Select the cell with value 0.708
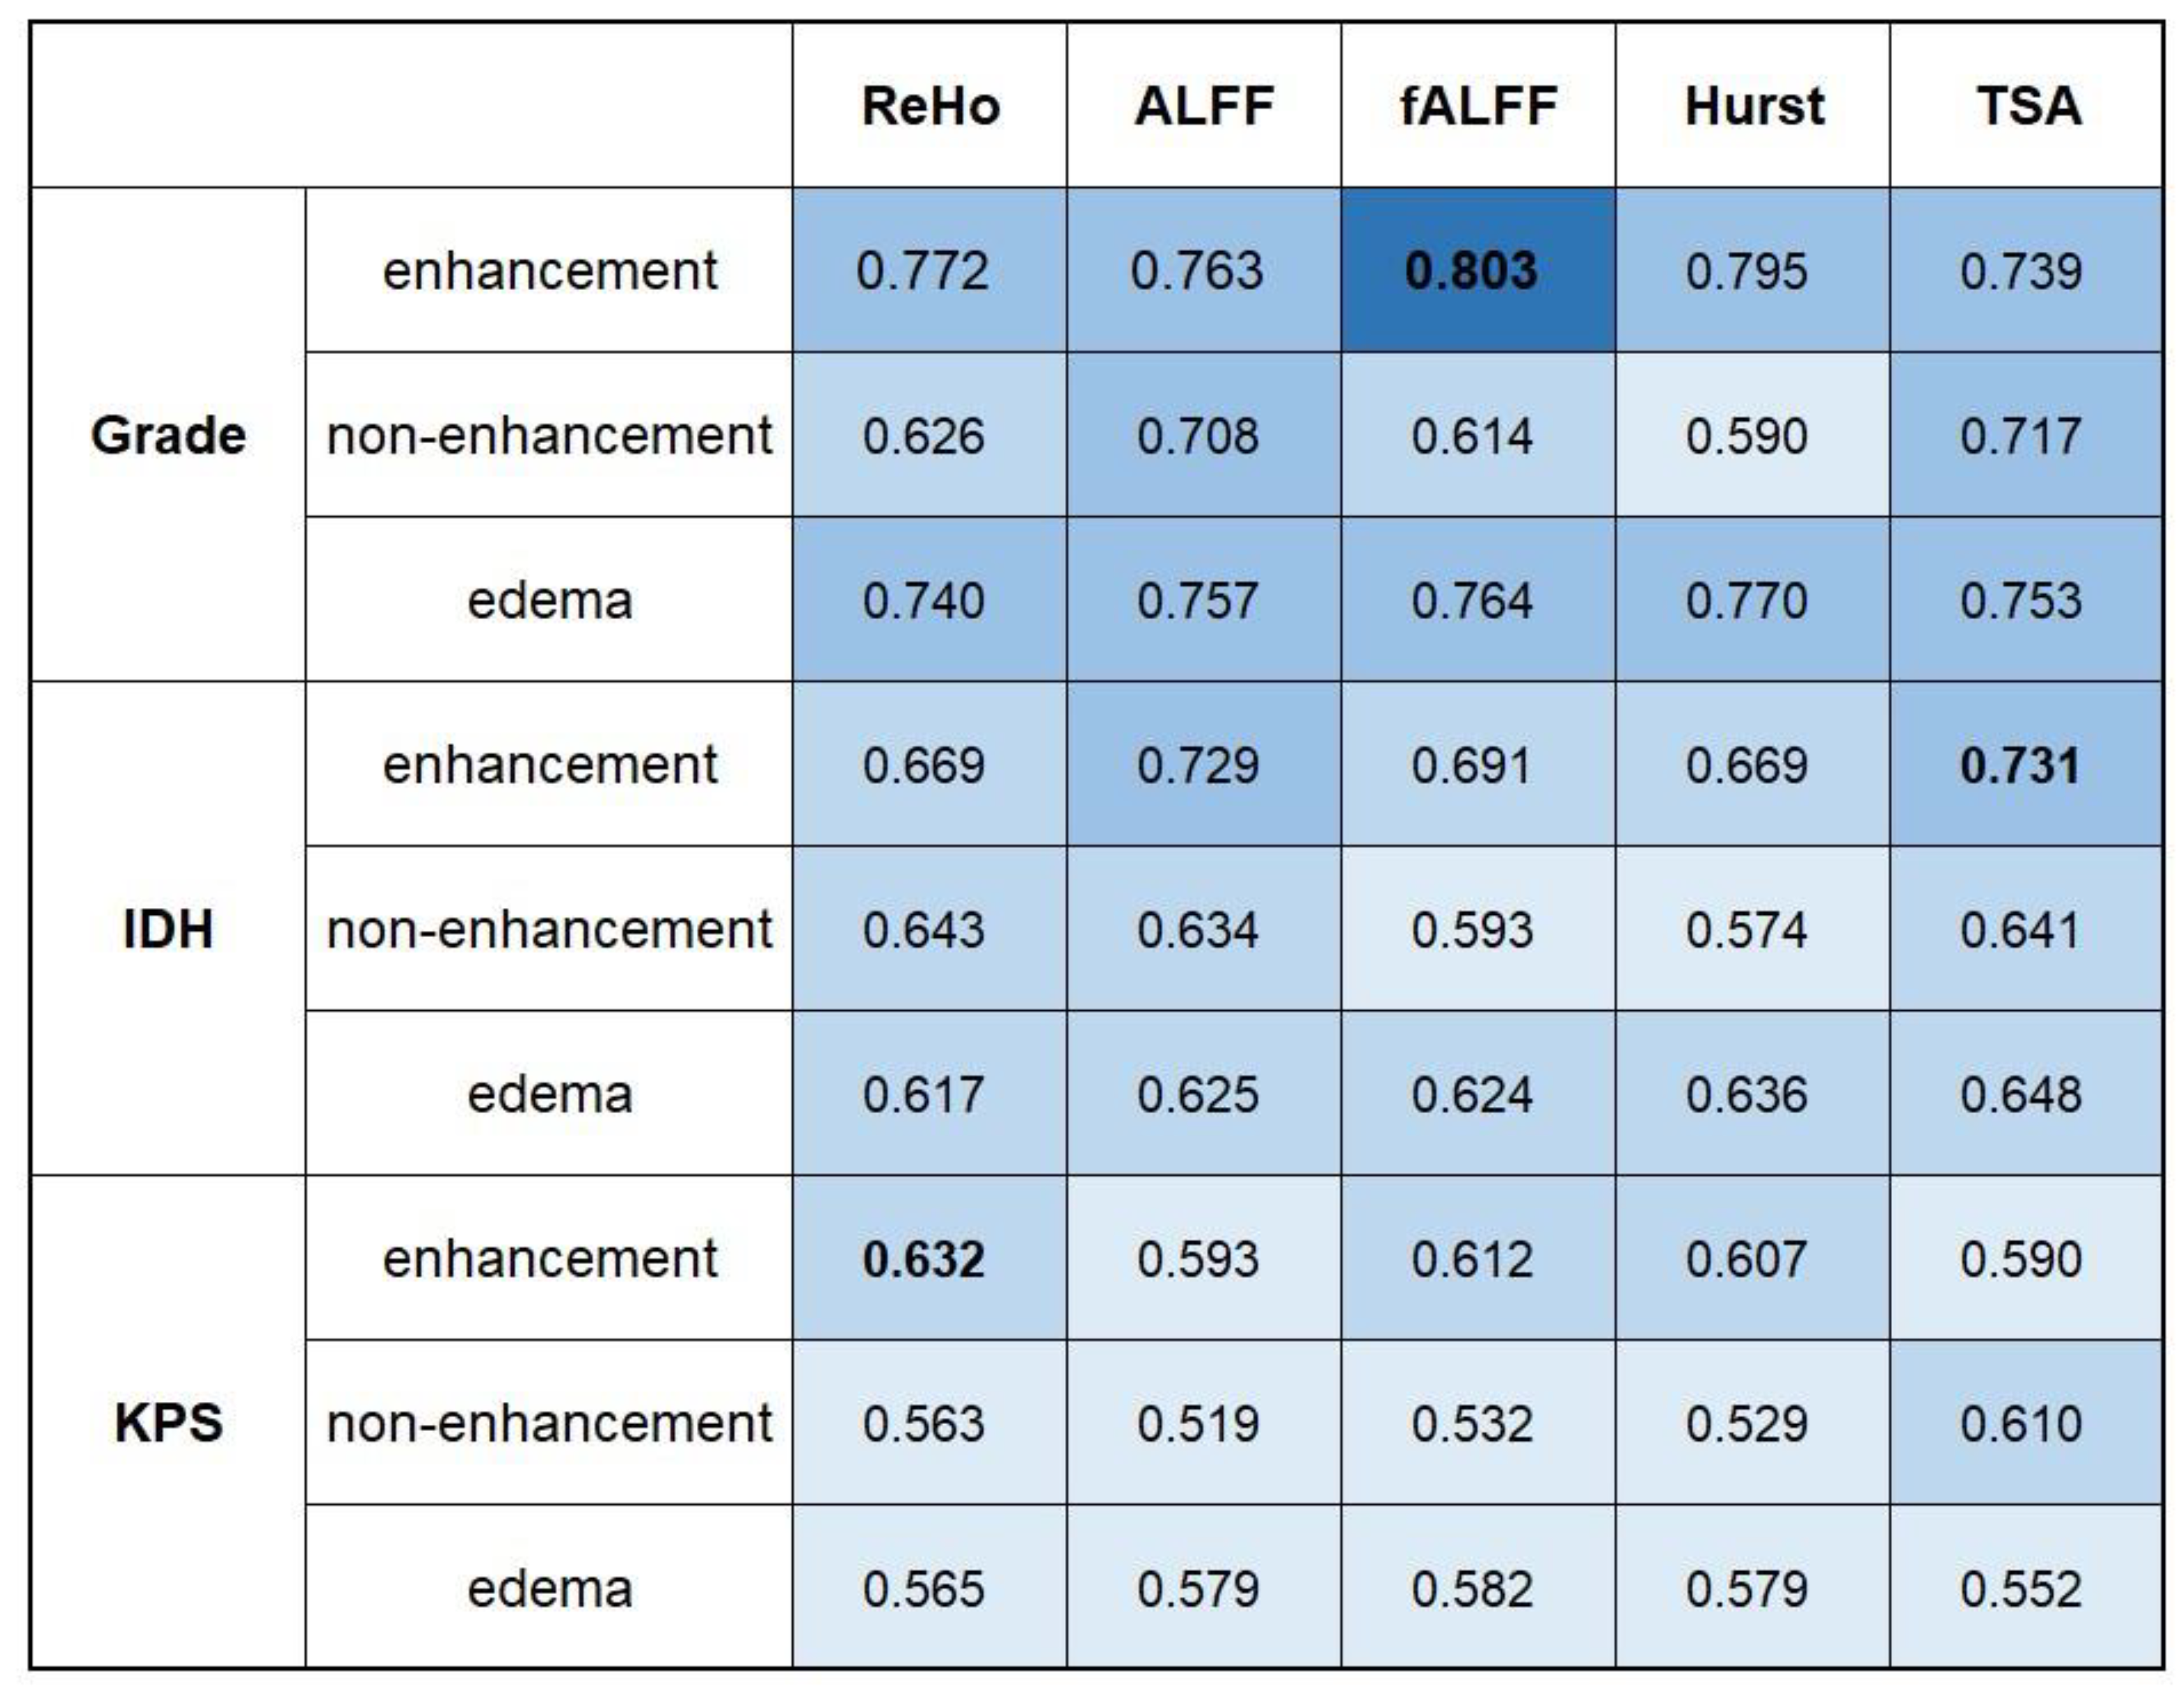2184x1702 pixels. 1197,436
